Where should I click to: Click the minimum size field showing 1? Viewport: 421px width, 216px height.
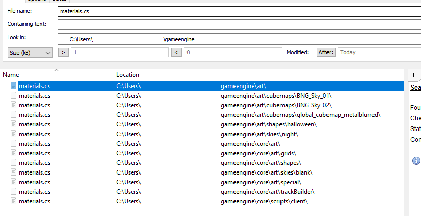[120, 52]
